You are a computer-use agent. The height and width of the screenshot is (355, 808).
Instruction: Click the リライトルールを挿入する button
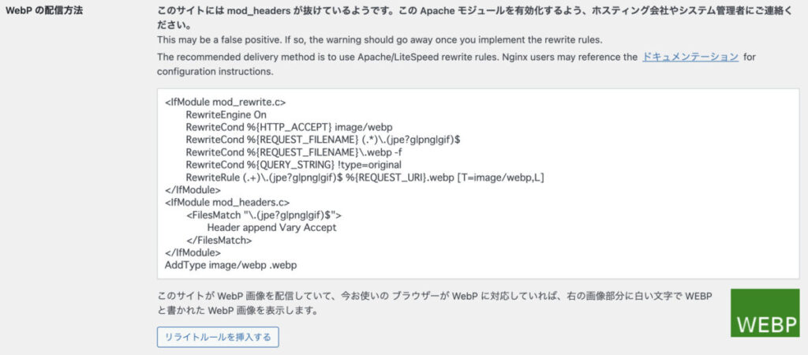tap(218, 337)
